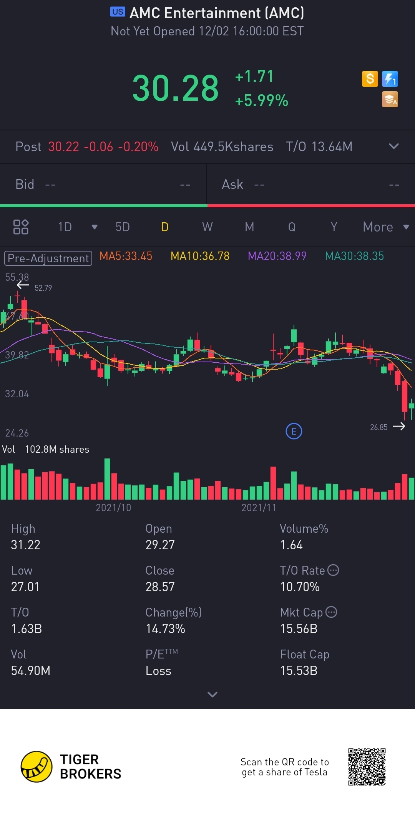The image size is (415, 825).
Task: Tap the AMC Entertainment (AMC) title
Action: click(x=217, y=13)
